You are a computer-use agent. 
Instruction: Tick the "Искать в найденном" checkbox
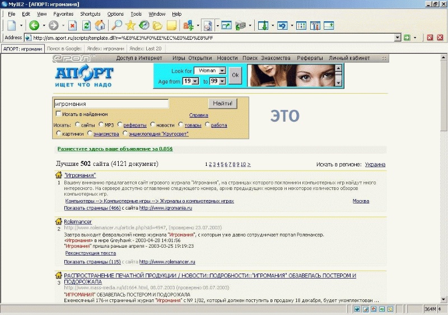pyautogui.click(x=58, y=114)
